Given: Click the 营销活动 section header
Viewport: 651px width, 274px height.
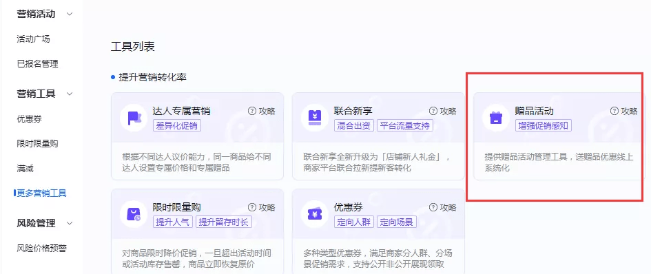Looking at the screenshot, I should pos(36,14).
